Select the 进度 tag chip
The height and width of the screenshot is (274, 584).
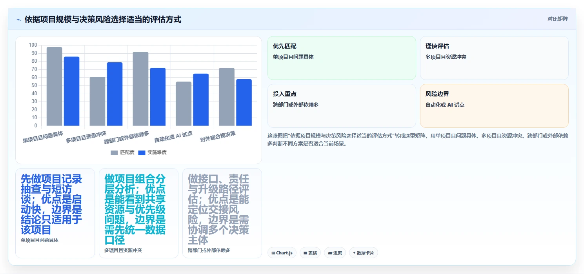point(335,253)
